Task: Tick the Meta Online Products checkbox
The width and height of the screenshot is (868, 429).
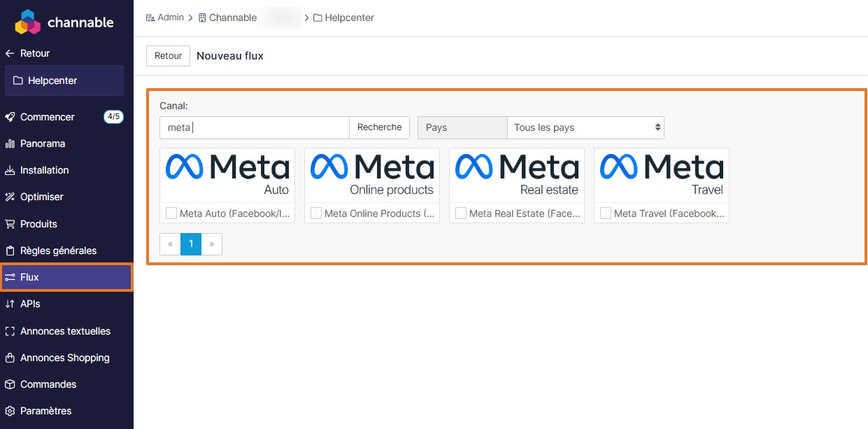Action: 316,213
